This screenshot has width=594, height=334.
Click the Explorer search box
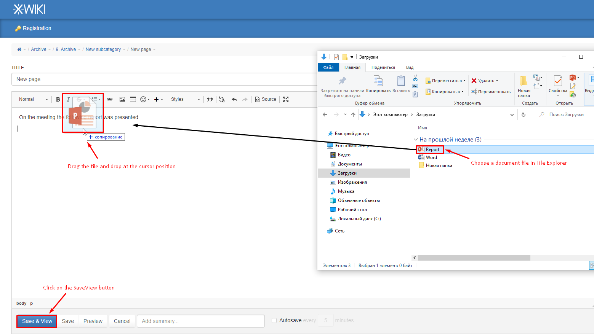coord(564,115)
